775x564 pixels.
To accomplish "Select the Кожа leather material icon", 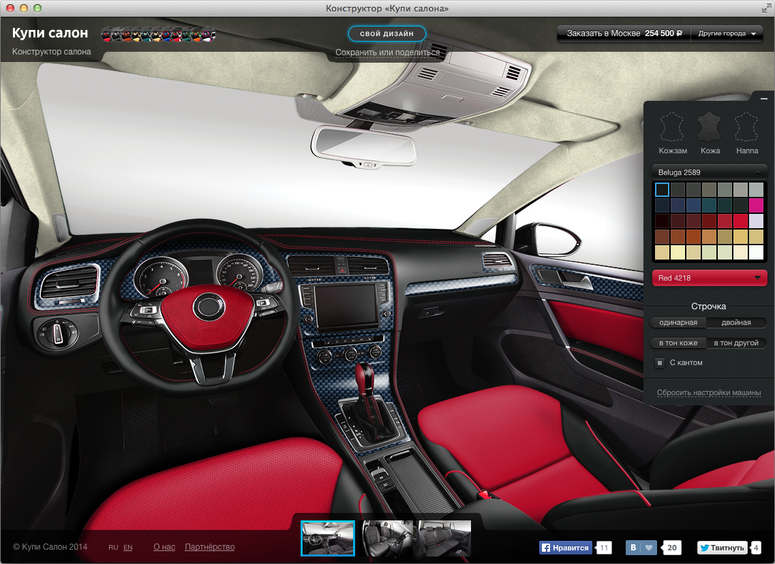I will [x=710, y=127].
